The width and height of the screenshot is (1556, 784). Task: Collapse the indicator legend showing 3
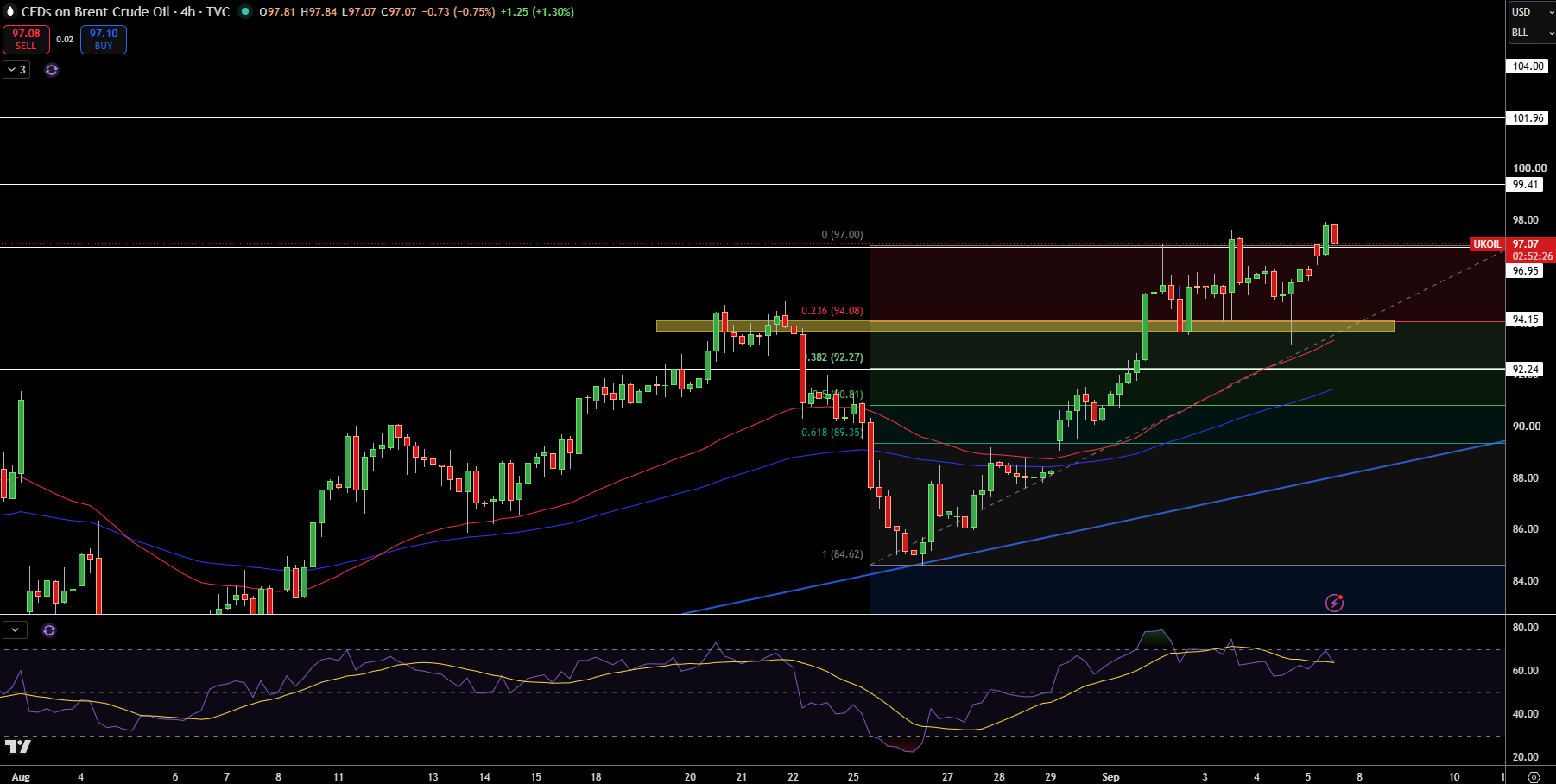coord(16,70)
